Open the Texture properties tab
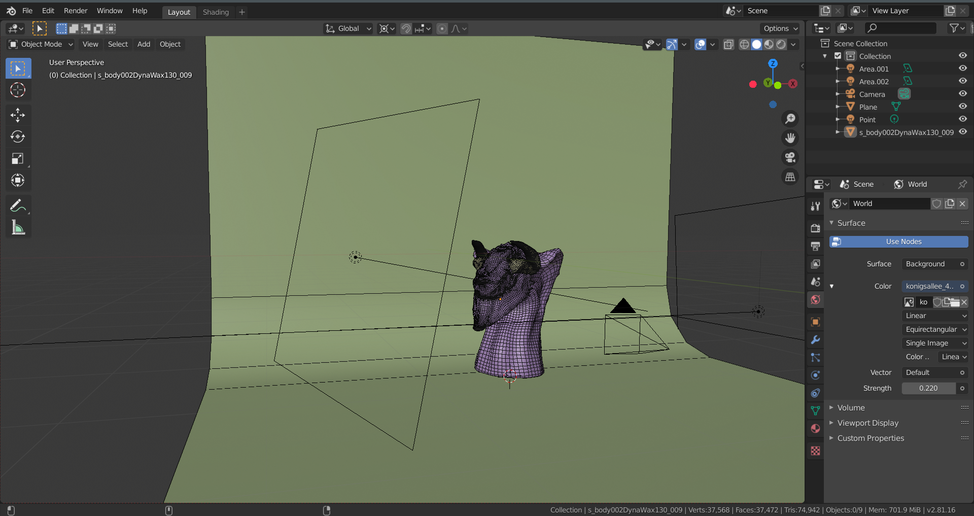The height and width of the screenshot is (516, 974). tap(815, 451)
